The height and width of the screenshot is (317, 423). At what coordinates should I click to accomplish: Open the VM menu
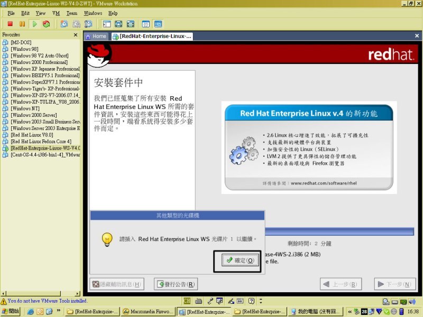tap(56, 13)
